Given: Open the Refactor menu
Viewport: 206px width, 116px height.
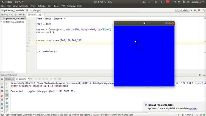Looking at the screenshot, I should (x=42, y=6).
